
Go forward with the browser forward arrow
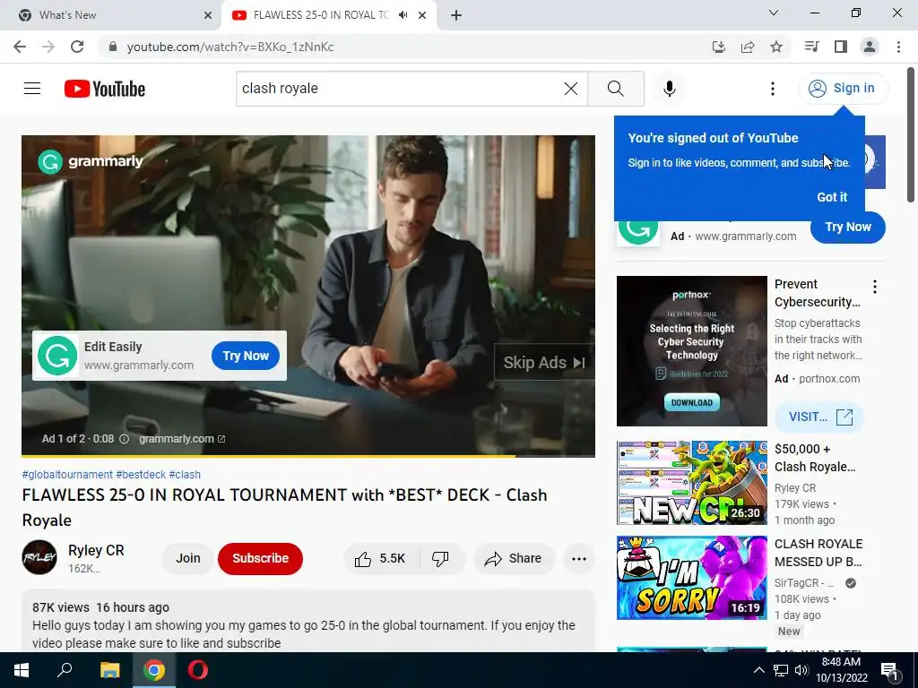click(x=48, y=47)
